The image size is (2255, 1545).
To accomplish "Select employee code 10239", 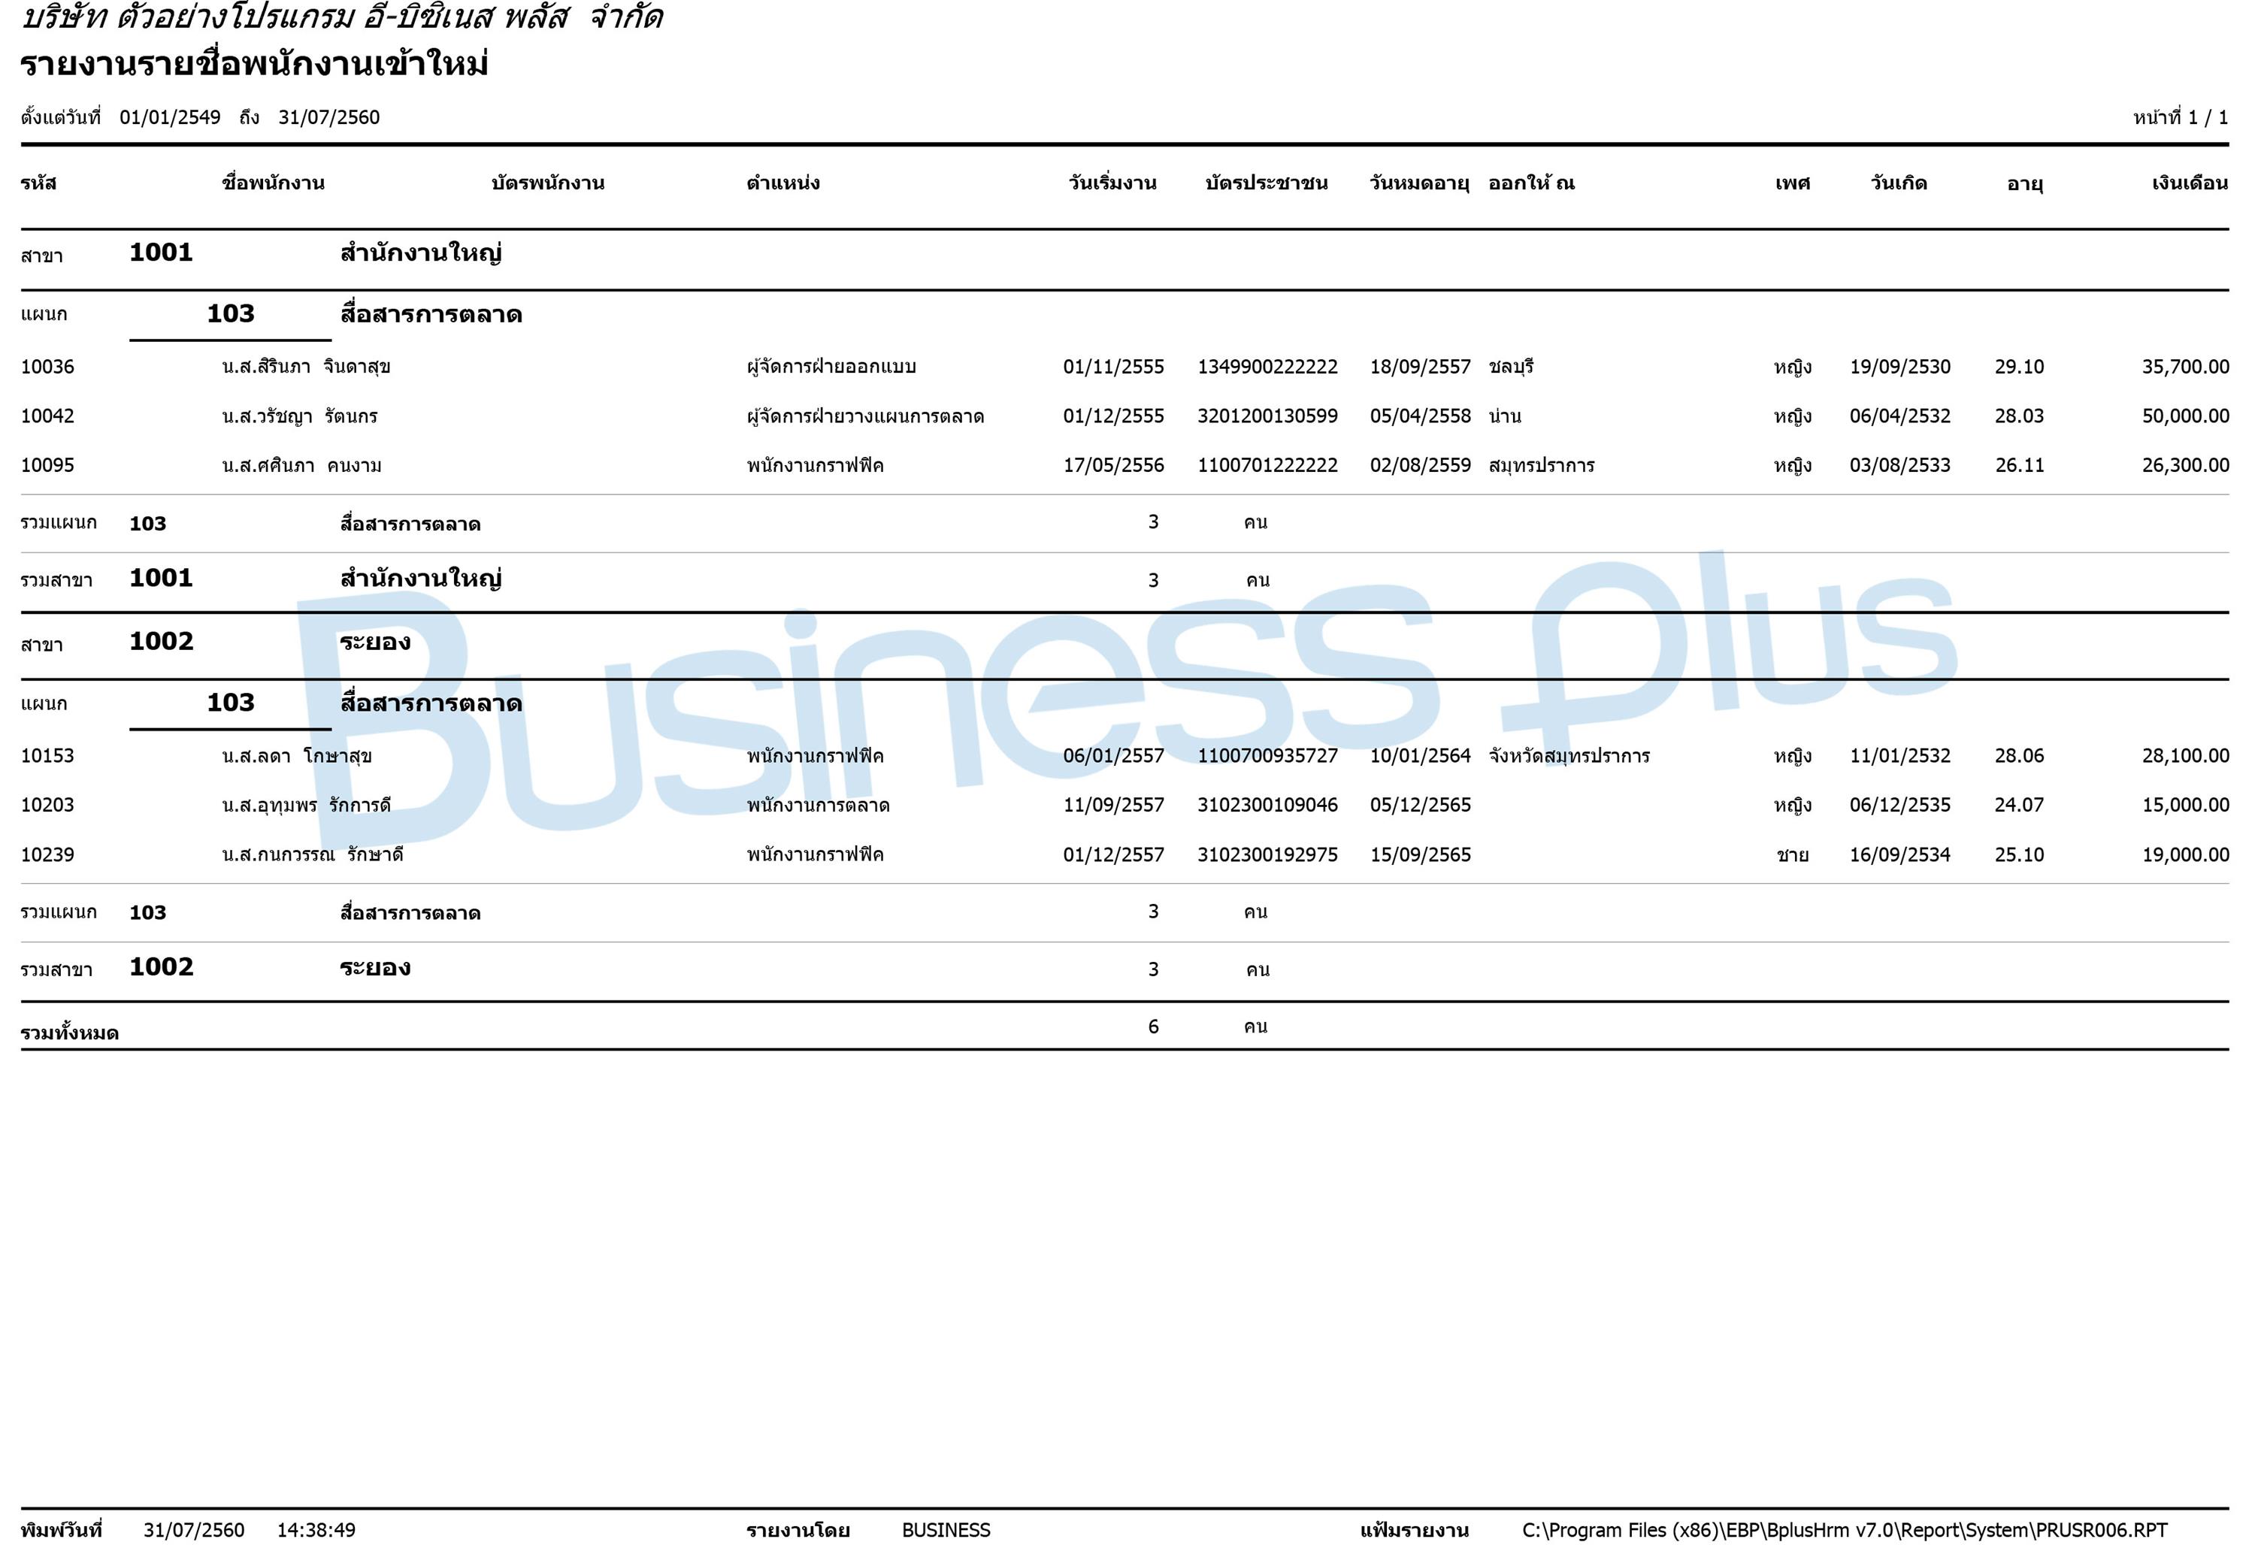I will coord(47,854).
